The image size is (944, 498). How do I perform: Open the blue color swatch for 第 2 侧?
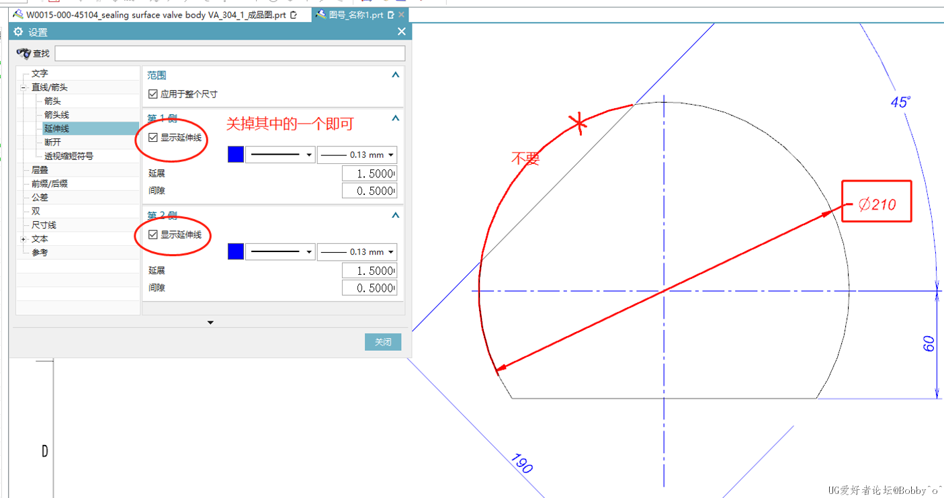point(236,251)
